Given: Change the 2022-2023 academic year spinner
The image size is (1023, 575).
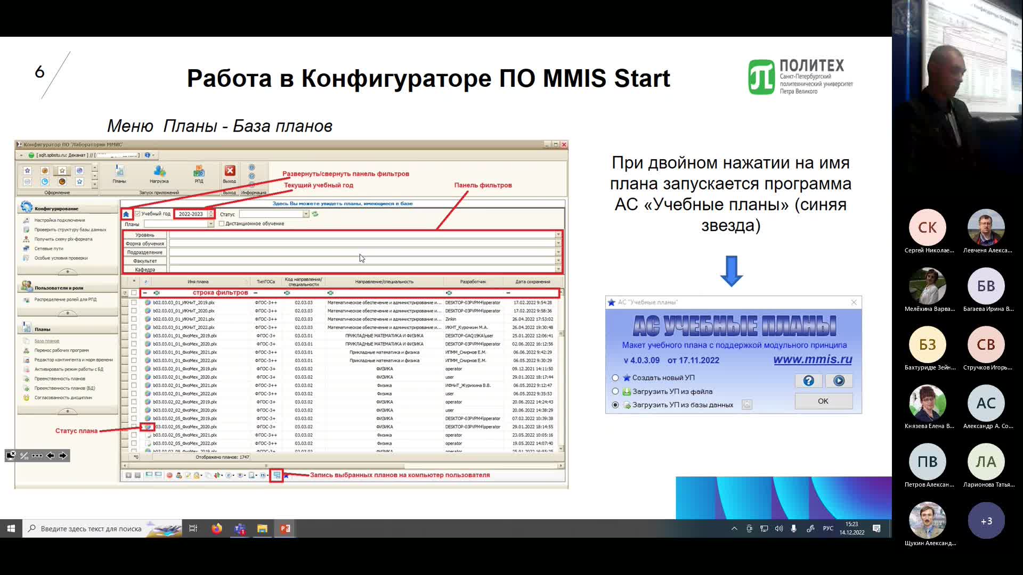Looking at the screenshot, I should (211, 214).
